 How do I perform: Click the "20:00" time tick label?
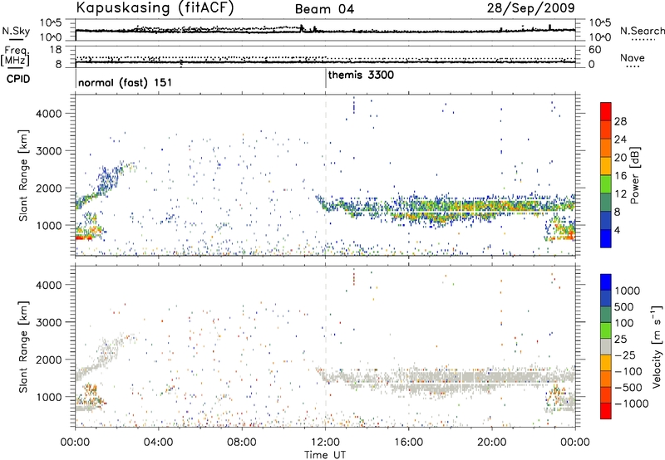[492, 443]
